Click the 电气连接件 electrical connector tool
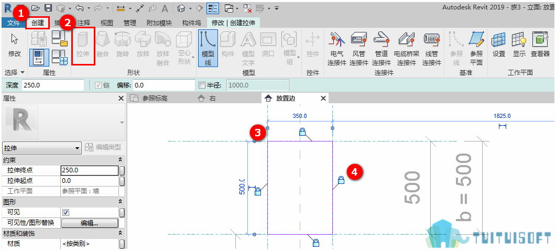This screenshot has width=556, height=251. 336,49
